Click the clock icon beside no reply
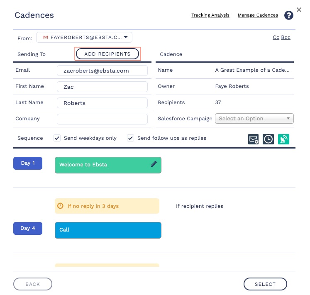Screen dimensions: 310x295 [x=61, y=206]
